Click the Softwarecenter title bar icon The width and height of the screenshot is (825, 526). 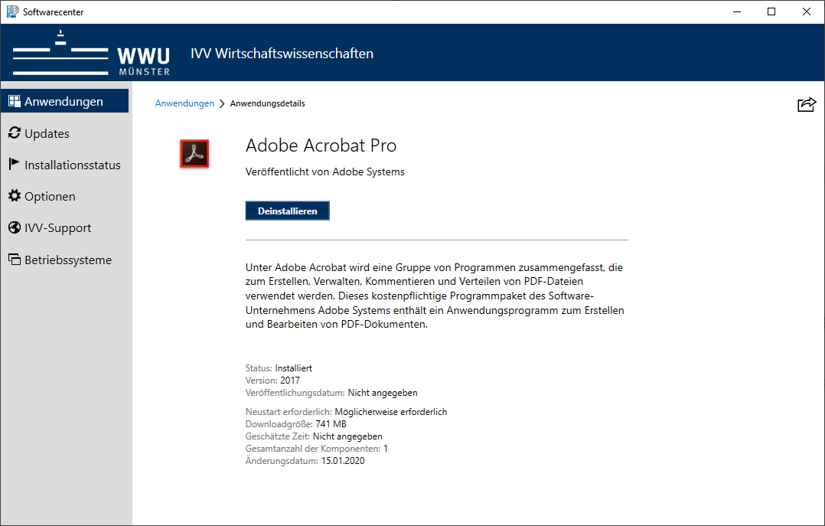pyautogui.click(x=12, y=11)
